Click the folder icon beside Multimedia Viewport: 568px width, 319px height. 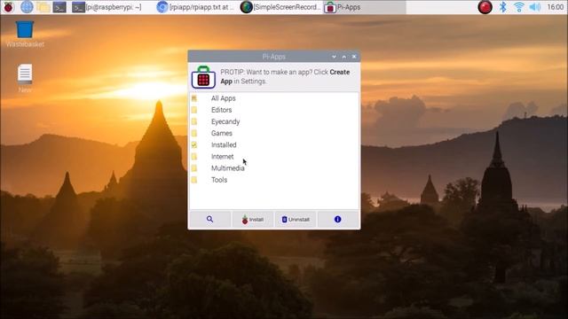[x=194, y=168]
